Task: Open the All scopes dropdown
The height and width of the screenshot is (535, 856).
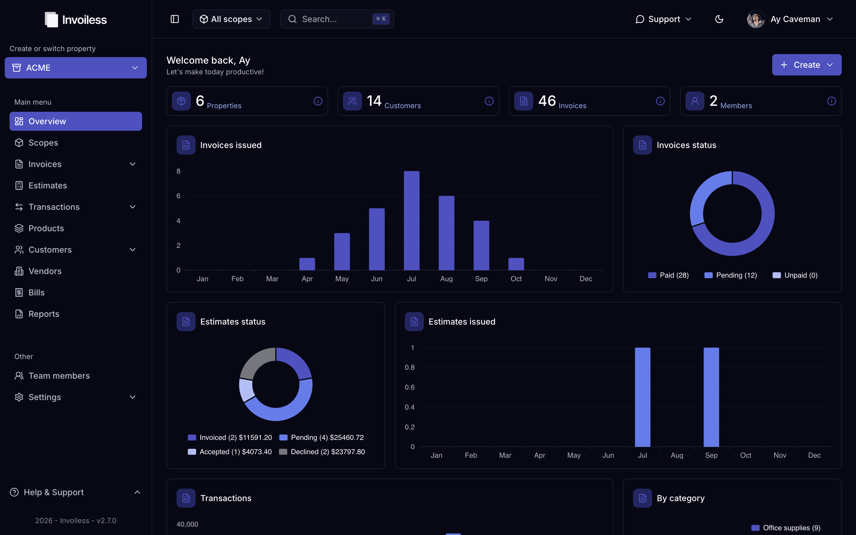Action: point(231,19)
